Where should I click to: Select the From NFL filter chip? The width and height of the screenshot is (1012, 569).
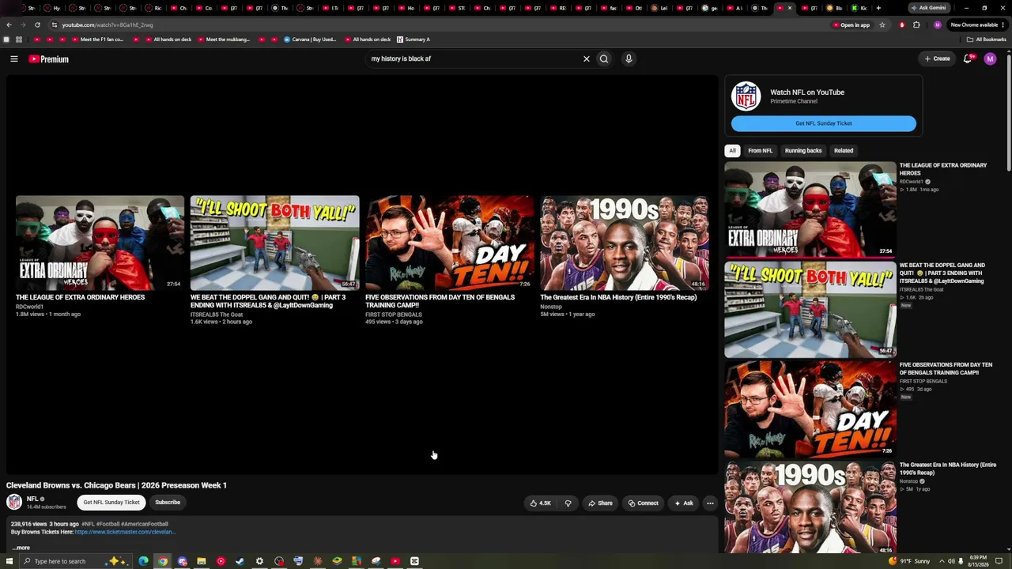pos(760,150)
